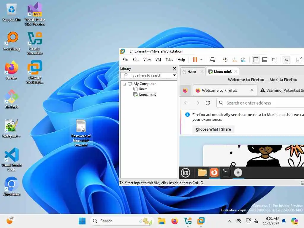Toggle the library sidebar view icon
The height and width of the screenshot is (228, 304).
(x=256, y=60)
